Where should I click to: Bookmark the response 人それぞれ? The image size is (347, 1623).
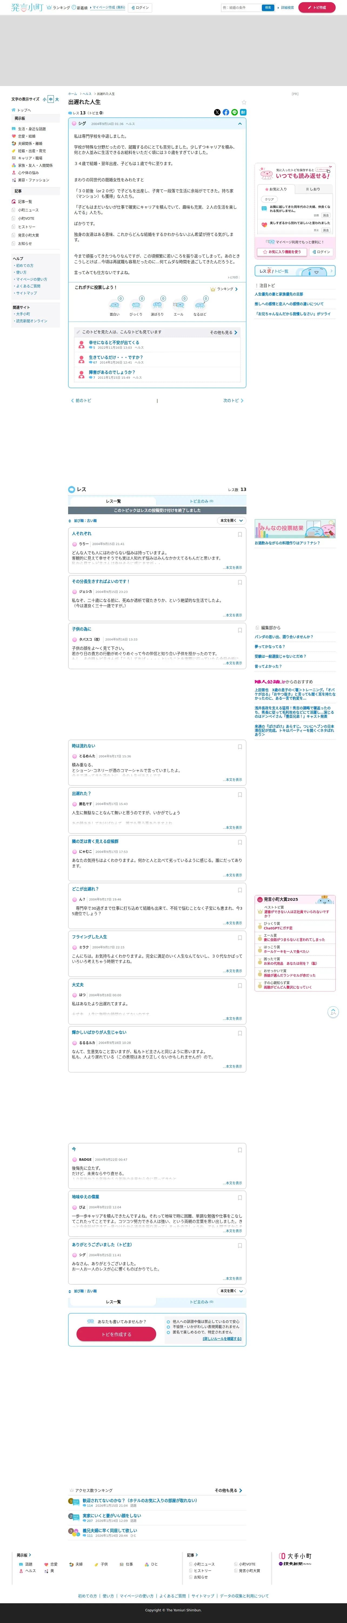click(240, 534)
